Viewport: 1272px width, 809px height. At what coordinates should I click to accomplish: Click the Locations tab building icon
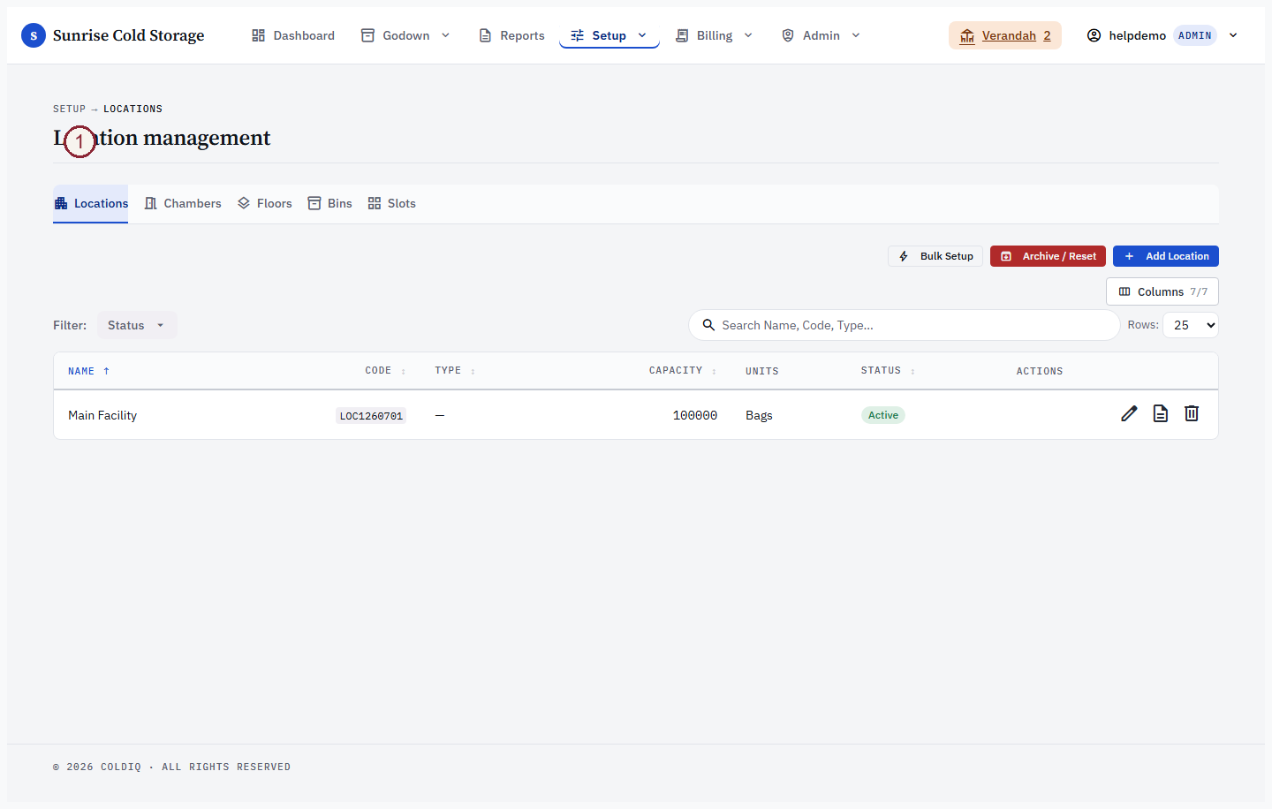(61, 203)
